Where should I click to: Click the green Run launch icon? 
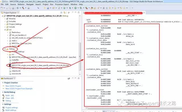(x=75, y=8)
